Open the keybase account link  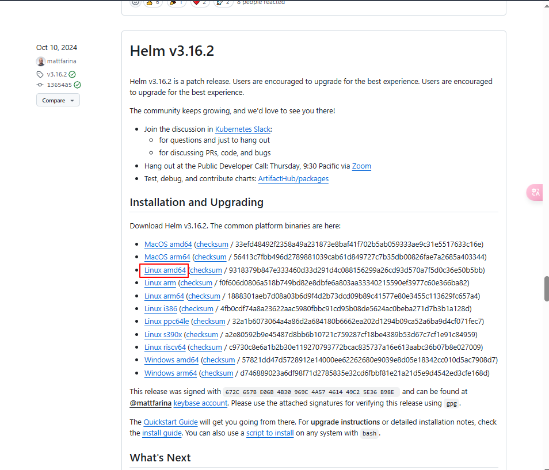200,403
